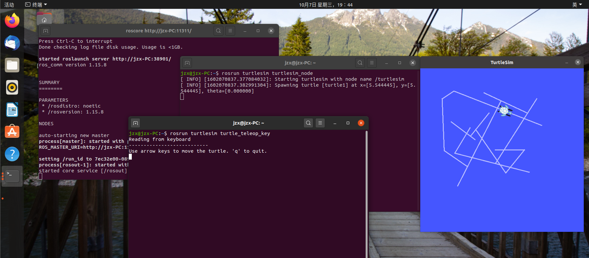Launch Thunderbird mail from the dock
Image resolution: width=589 pixels, height=258 pixels.
[x=12, y=43]
